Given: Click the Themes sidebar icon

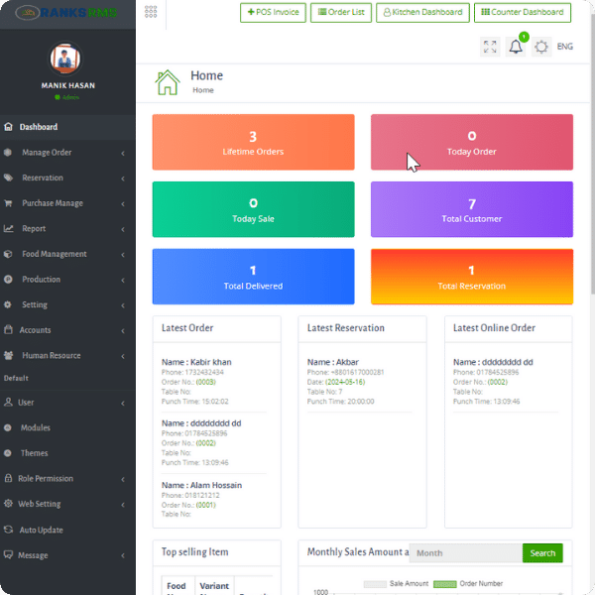Looking at the screenshot, I should coord(9,453).
